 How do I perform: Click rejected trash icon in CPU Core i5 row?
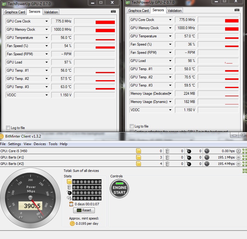coord(167,151)
